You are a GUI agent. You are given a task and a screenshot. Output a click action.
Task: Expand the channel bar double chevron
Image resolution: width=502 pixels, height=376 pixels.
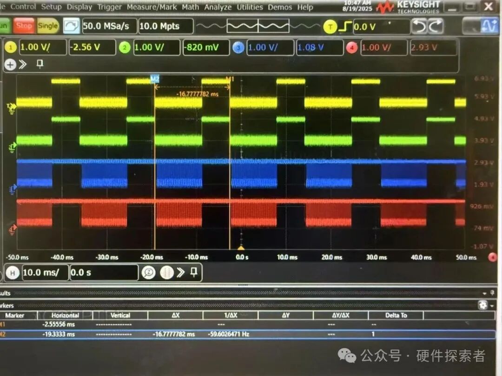[x=22, y=64]
